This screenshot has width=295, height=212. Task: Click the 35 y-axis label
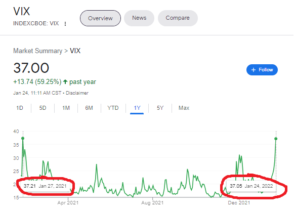point(16,145)
